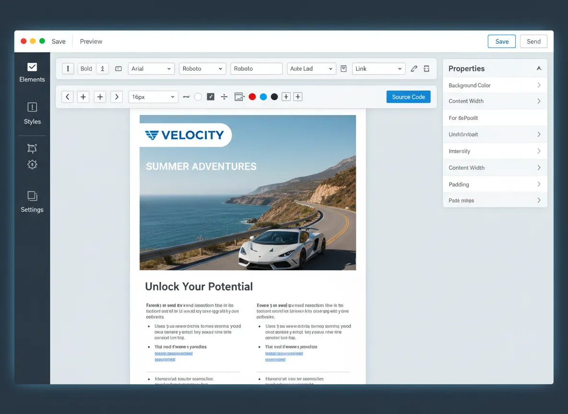
Task: Click the italic formatting icon next to Bold
Action: coord(102,69)
